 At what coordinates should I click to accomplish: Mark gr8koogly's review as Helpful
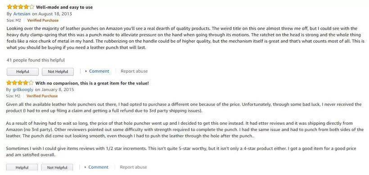(22, 167)
